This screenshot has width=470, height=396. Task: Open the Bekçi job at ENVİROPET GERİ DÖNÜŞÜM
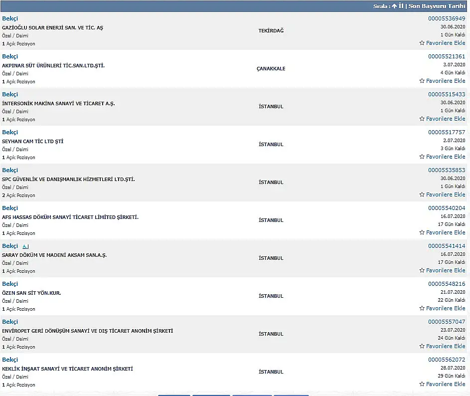tap(10, 322)
